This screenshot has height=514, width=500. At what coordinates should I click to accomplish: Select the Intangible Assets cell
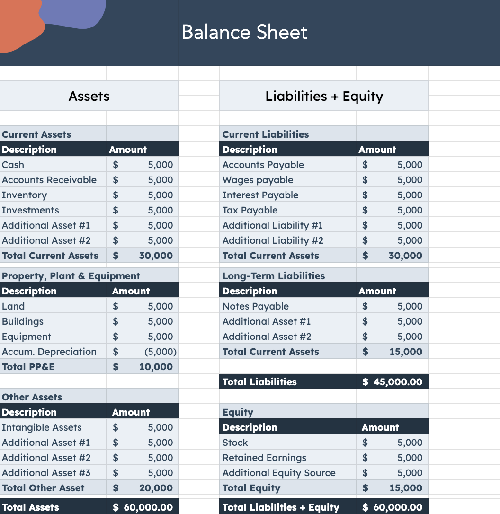pyautogui.click(x=53, y=427)
